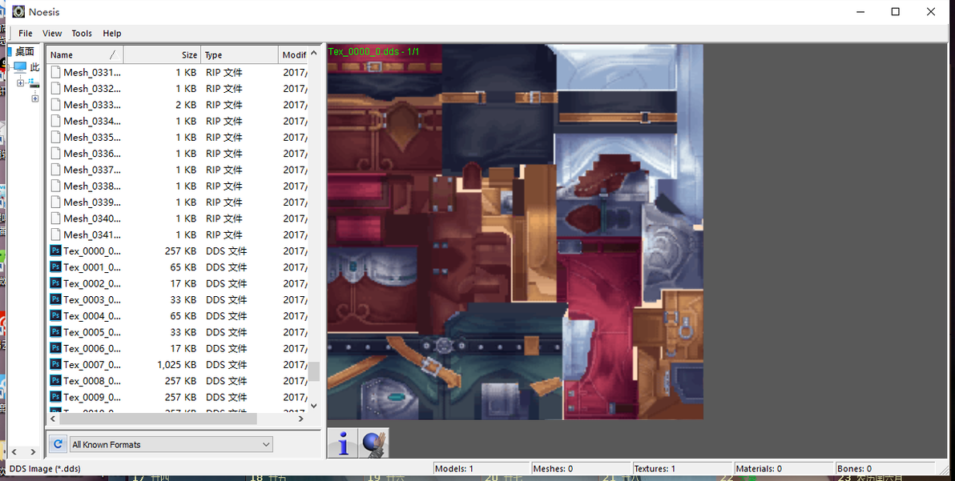Select the desktop folder icon in tree
Viewport: 955px width, 481px height.
[10, 51]
